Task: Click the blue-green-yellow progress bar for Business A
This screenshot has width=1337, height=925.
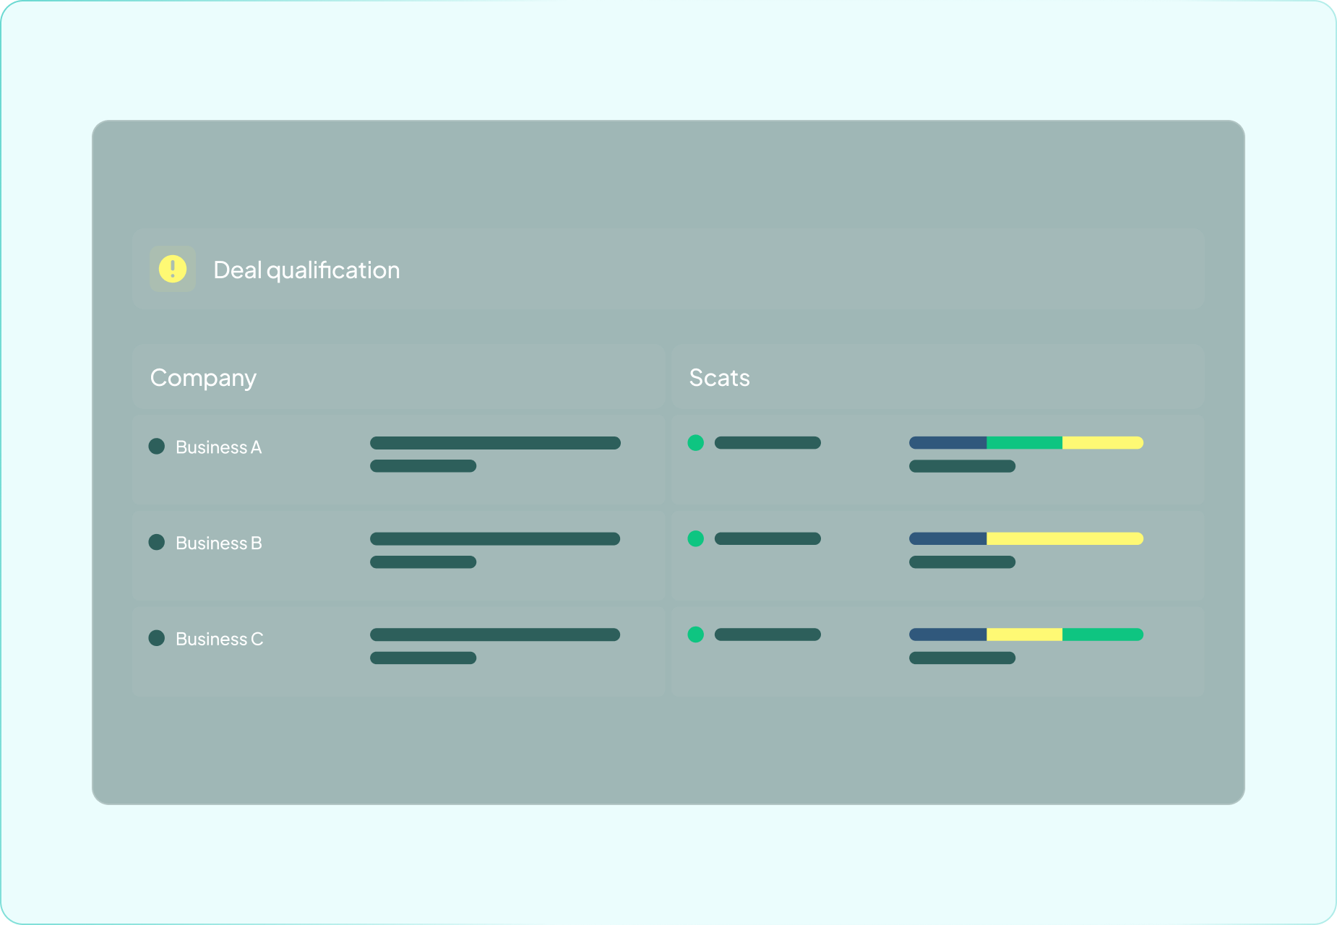Action: click(1026, 443)
